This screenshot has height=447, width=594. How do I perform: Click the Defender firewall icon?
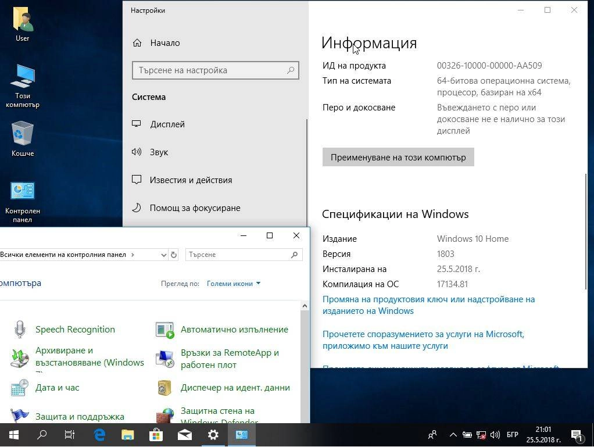click(x=165, y=416)
